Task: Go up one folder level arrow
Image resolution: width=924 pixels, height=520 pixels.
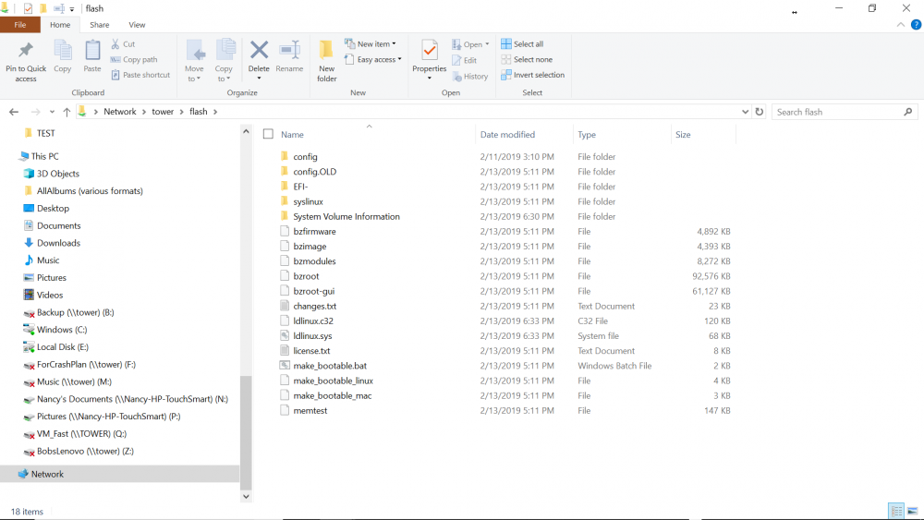Action: (67, 112)
